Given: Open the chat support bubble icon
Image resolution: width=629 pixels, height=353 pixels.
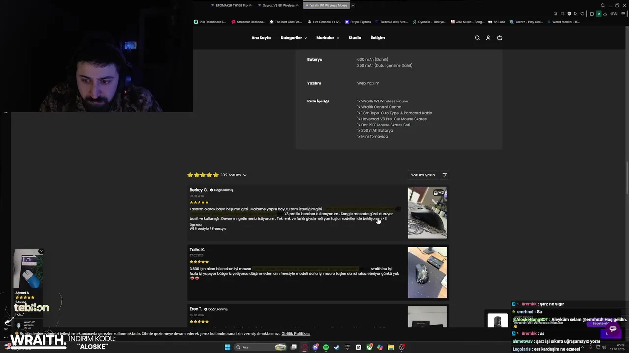Looking at the screenshot, I should [613, 329].
